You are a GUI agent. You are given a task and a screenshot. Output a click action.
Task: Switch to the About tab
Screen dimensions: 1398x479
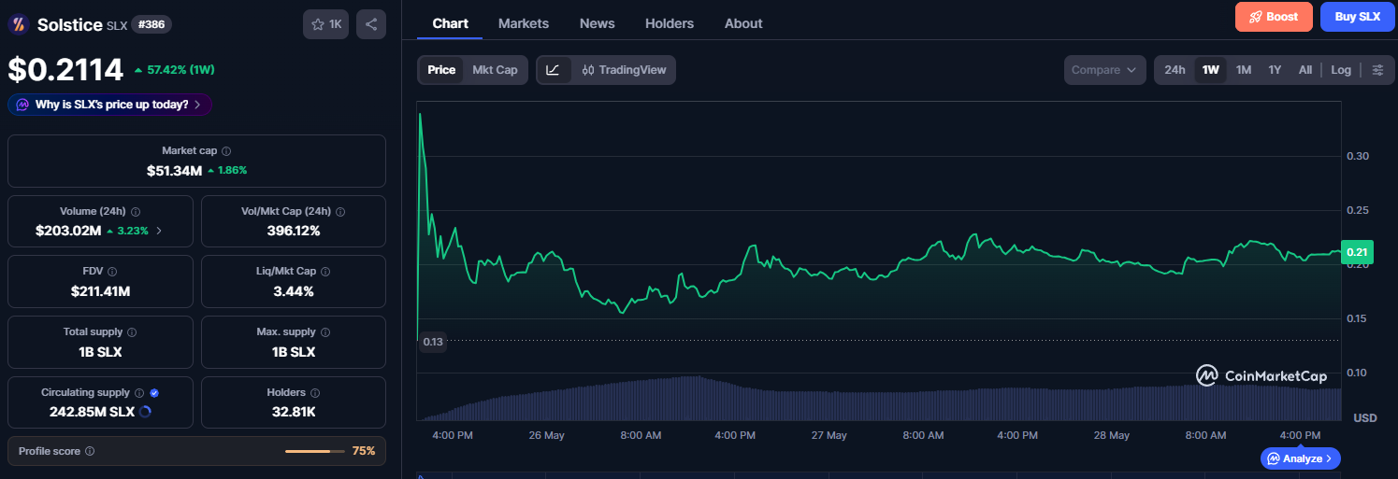coord(743,23)
